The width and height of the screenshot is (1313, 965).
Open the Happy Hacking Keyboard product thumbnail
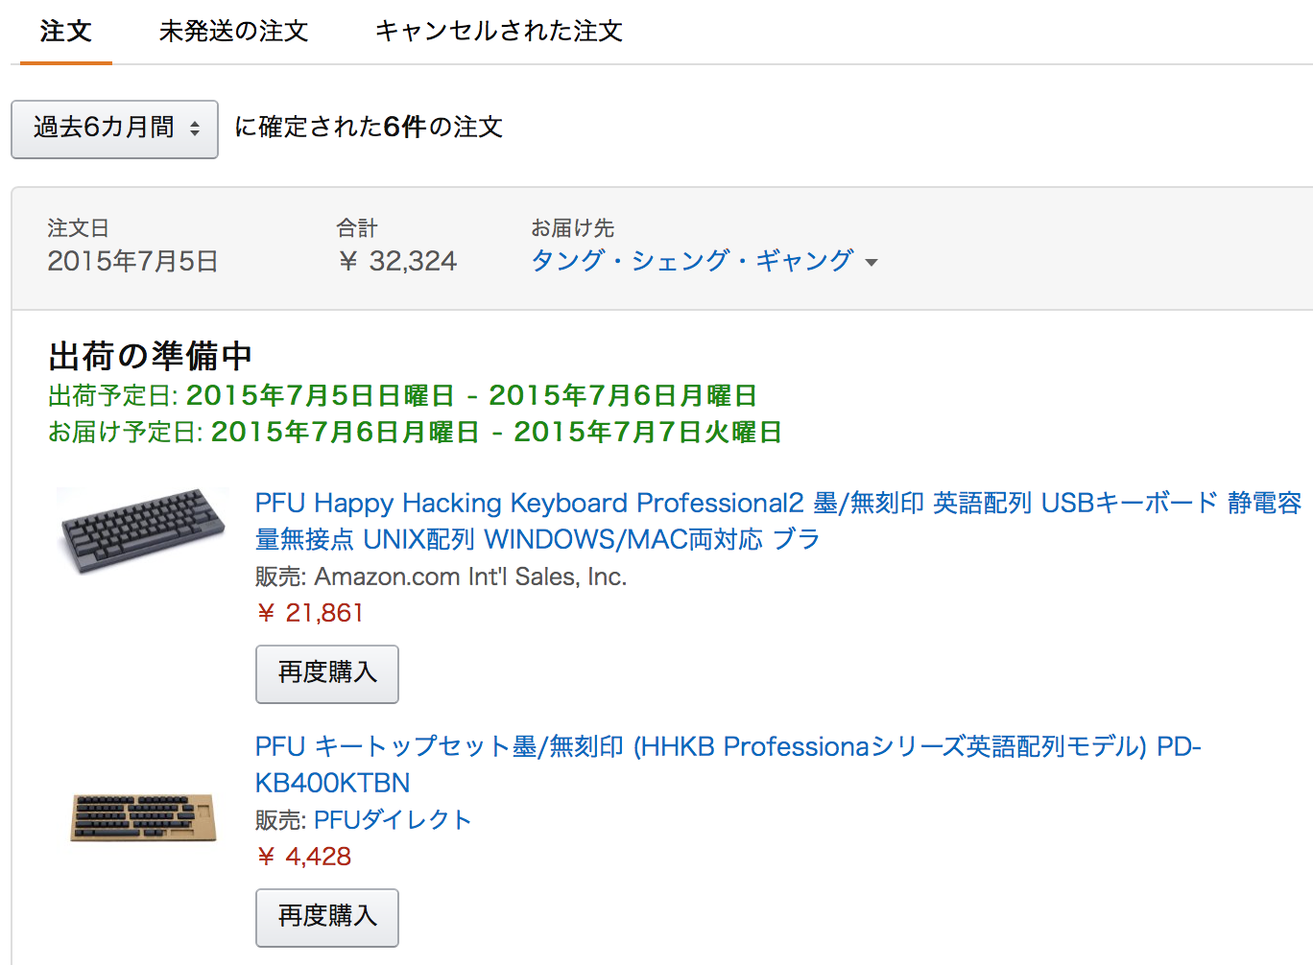(142, 530)
